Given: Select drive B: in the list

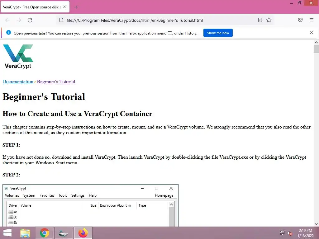Looking at the screenshot, I should (13, 217).
